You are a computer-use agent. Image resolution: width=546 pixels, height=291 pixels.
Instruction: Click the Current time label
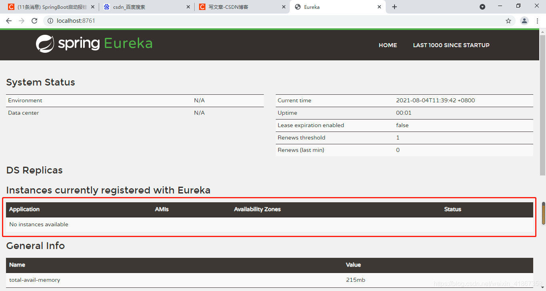[x=295, y=100]
